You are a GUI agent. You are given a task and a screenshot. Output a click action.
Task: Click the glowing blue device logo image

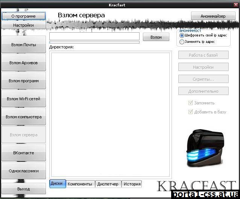pyautogui.click(x=203, y=148)
